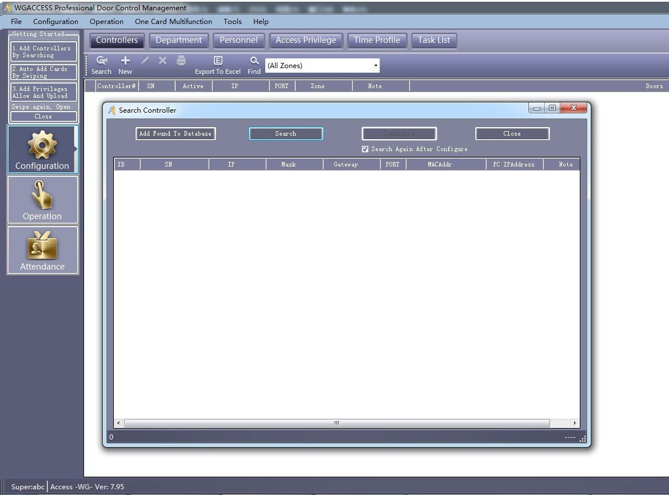
Task: Click Add Controllers By Searching step
Action: (43, 52)
